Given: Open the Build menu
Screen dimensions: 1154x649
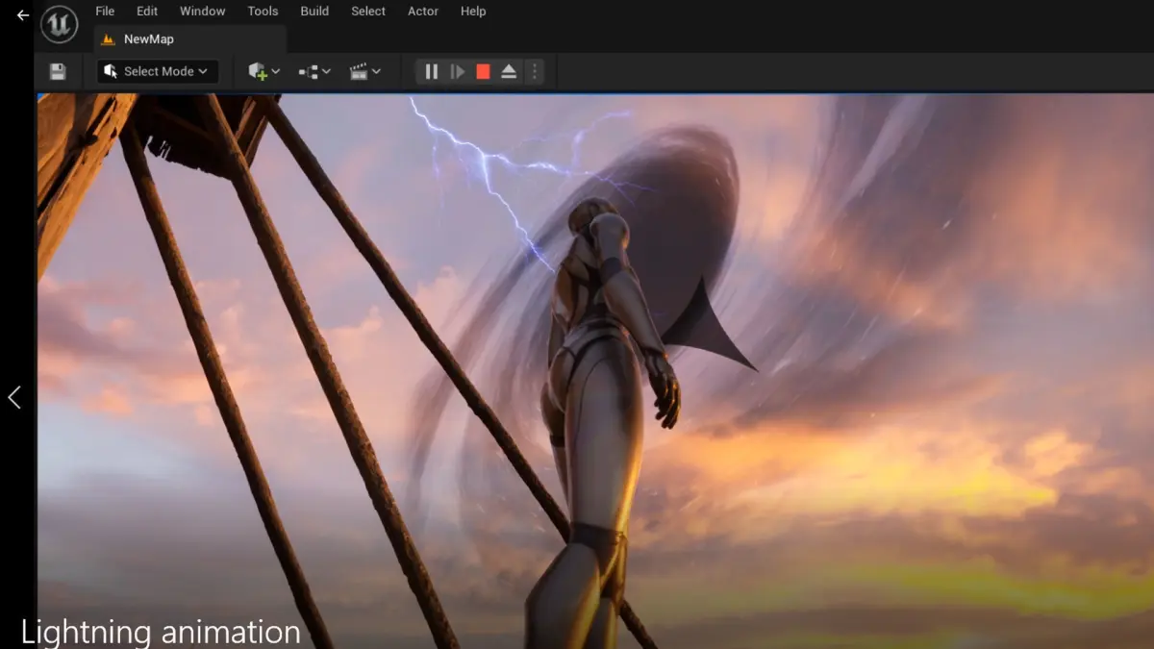Looking at the screenshot, I should [x=314, y=12].
